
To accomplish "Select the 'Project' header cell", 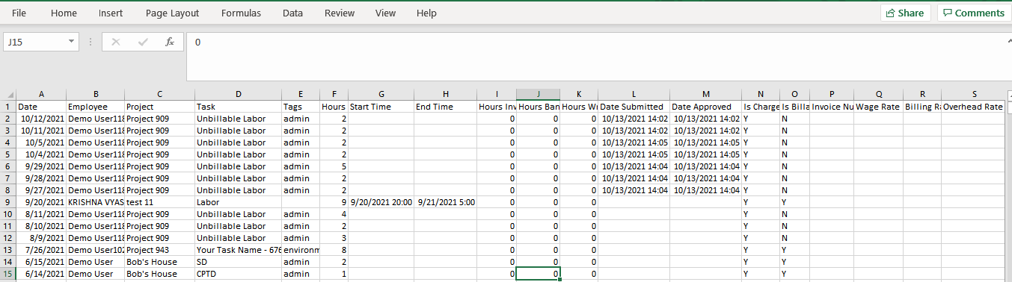I will click(159, 107).
